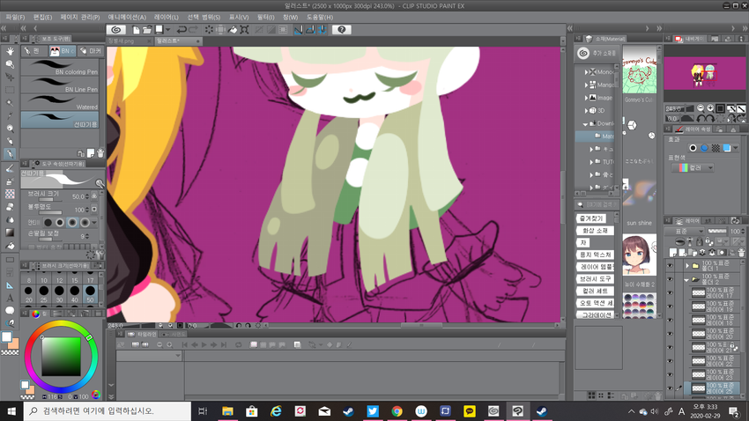Expand the Image material folder
749x421 pixels.
coord(586,98)
